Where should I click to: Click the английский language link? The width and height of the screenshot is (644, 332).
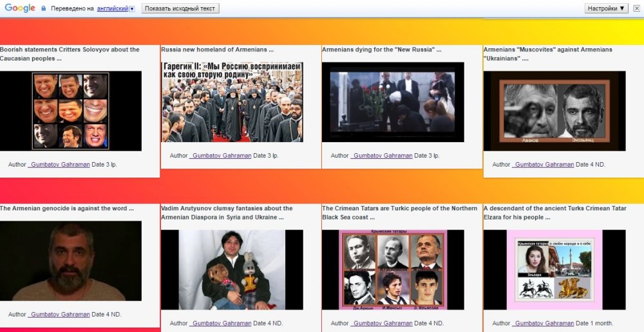pos(111,9)
